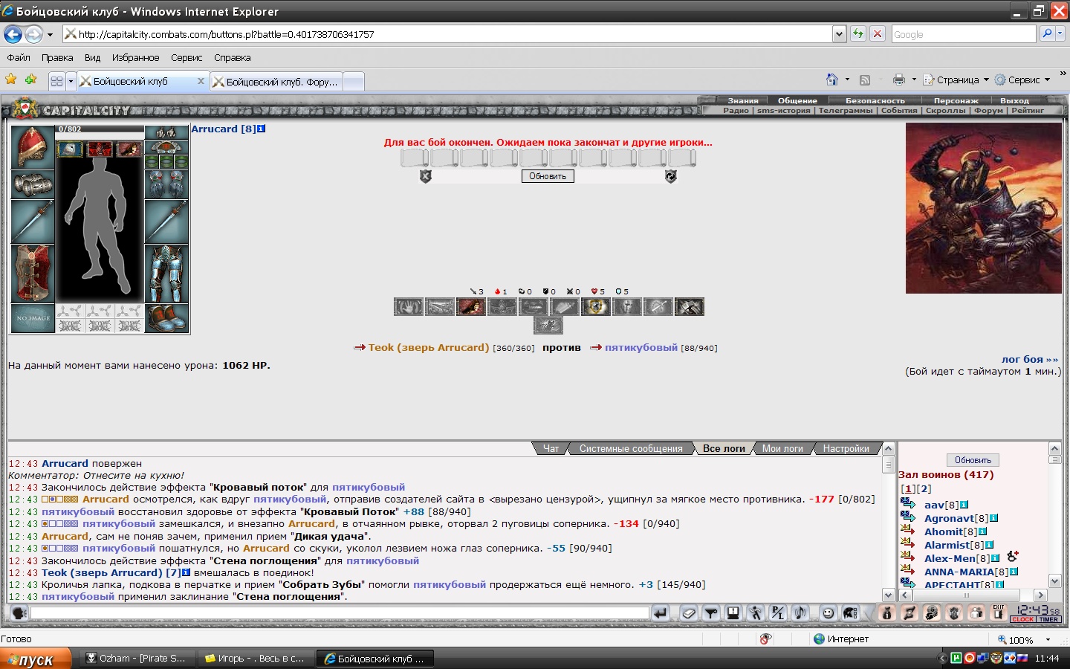Click the info icon beside aav[8]
Image resolution: width=1070 pixels, height=669 pixels.
[x=964, y=505]
